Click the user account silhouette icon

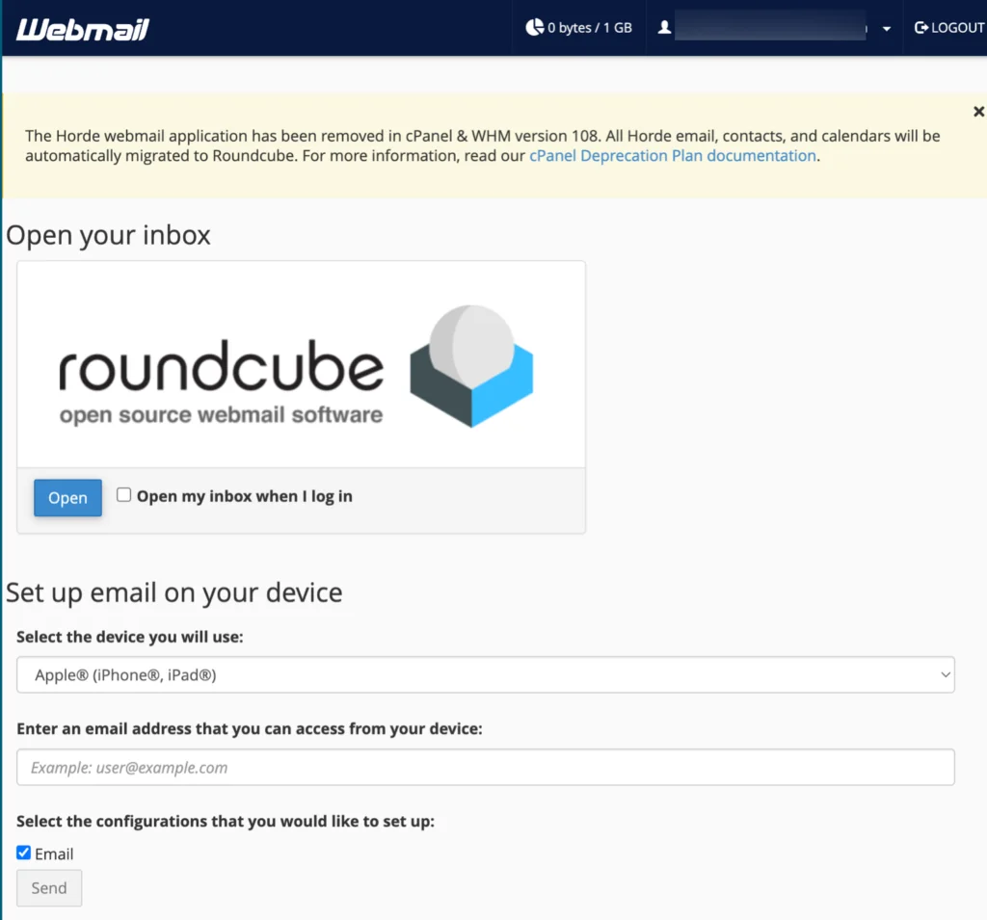click(664, 28)
